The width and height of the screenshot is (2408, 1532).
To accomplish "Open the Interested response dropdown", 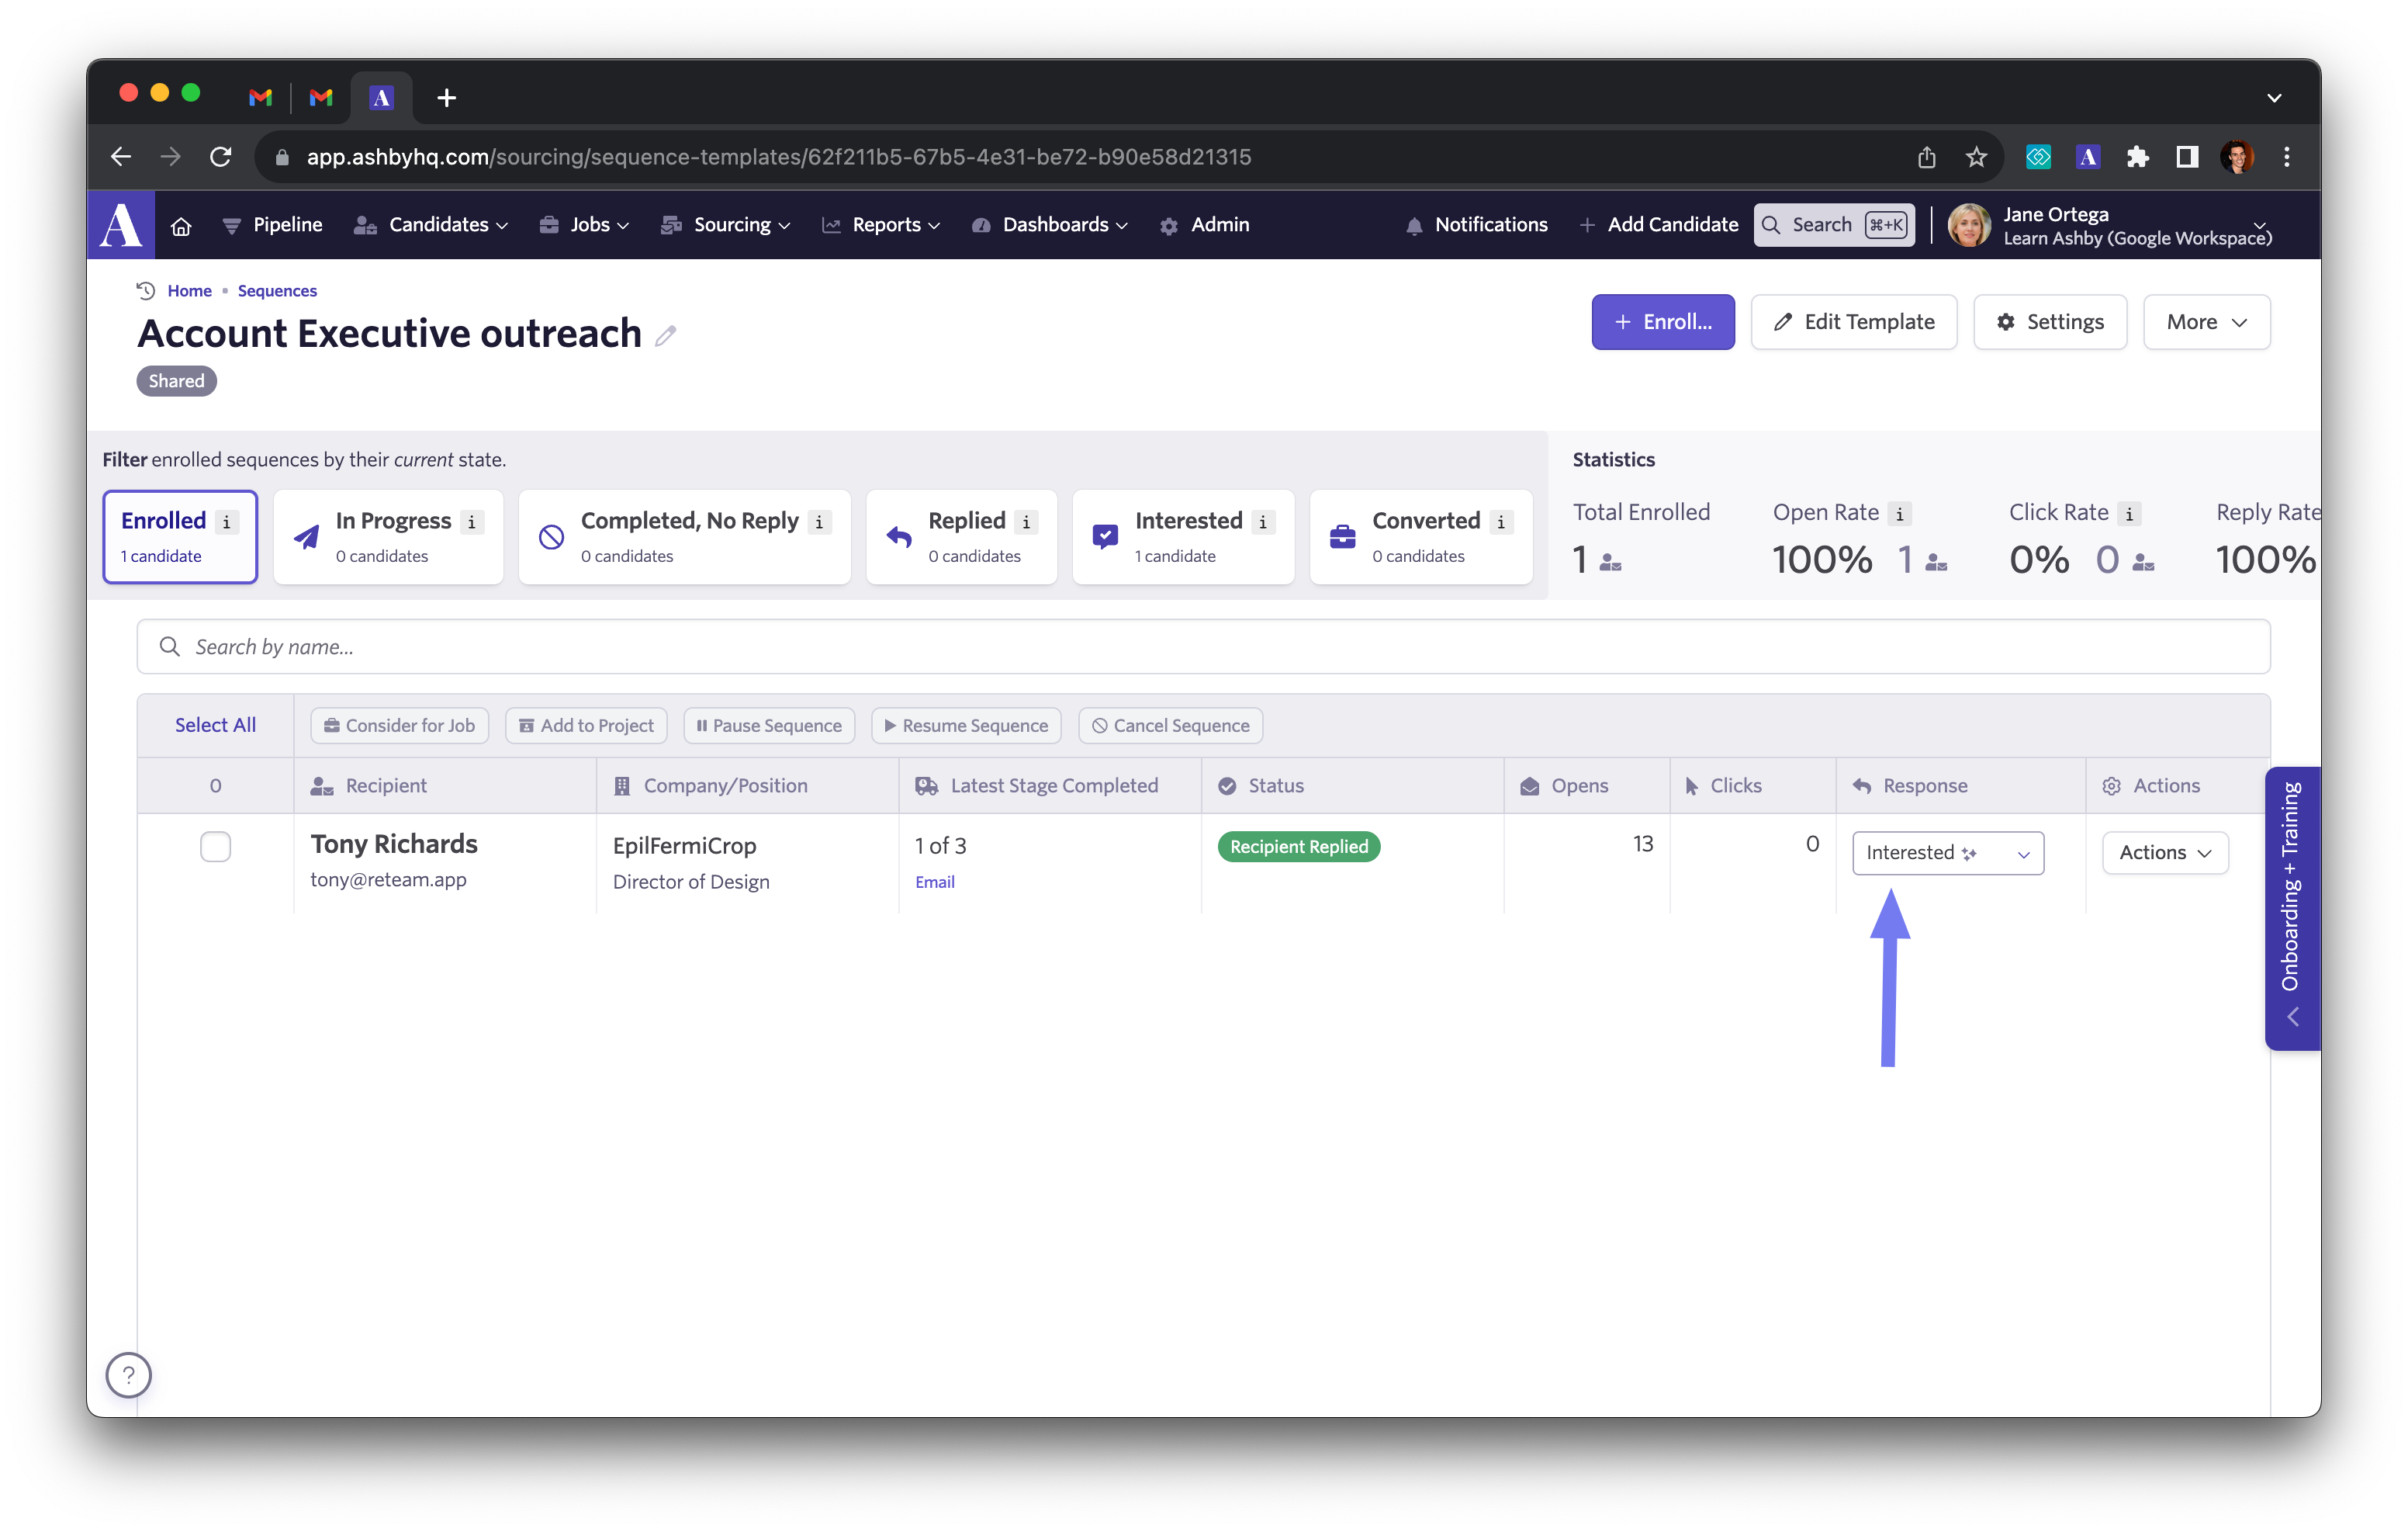I will click(1947, 853).
